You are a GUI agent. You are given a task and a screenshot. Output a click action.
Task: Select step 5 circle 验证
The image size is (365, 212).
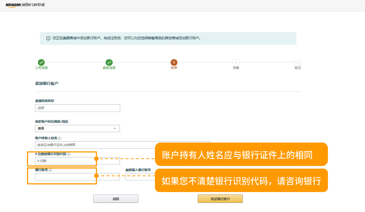pyautogui.click(x=298, y=62)
